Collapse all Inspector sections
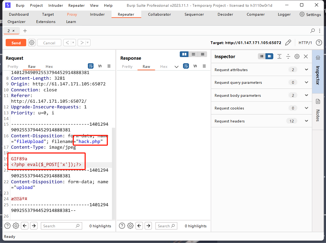This screenshot has height=243, width=326. click(288, 56)
